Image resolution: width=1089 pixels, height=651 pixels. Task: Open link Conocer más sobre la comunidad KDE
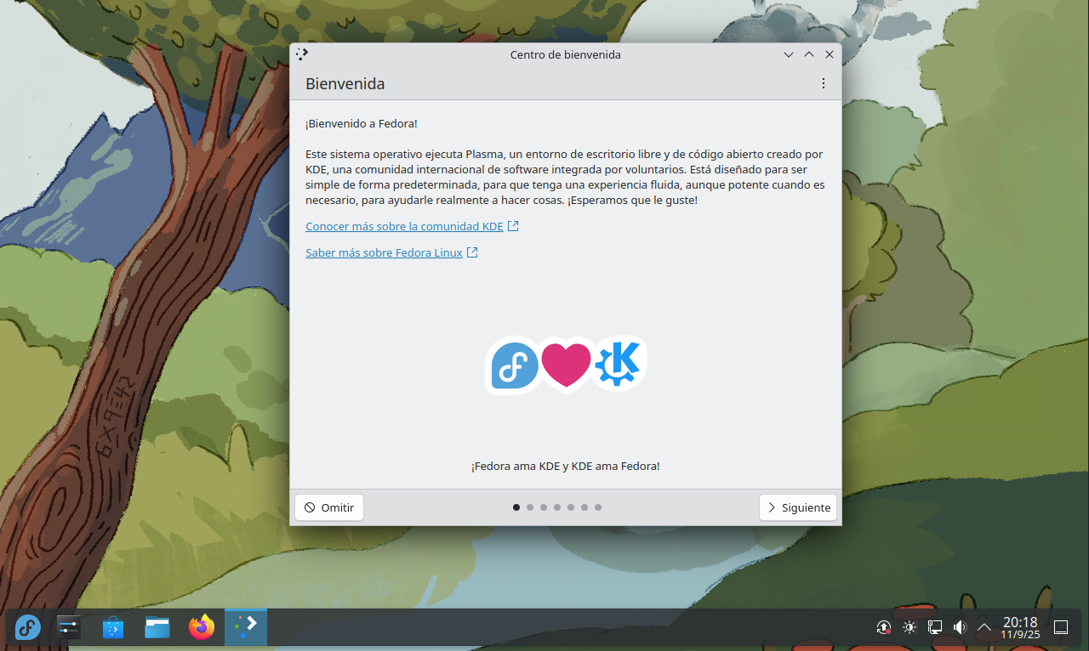point(404,227)
